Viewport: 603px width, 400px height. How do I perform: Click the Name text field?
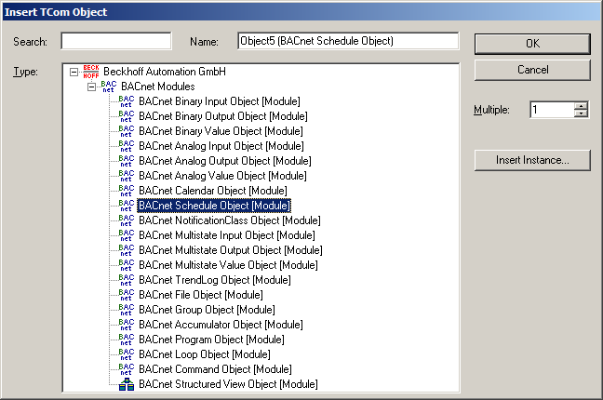click(x=348, y=41)
